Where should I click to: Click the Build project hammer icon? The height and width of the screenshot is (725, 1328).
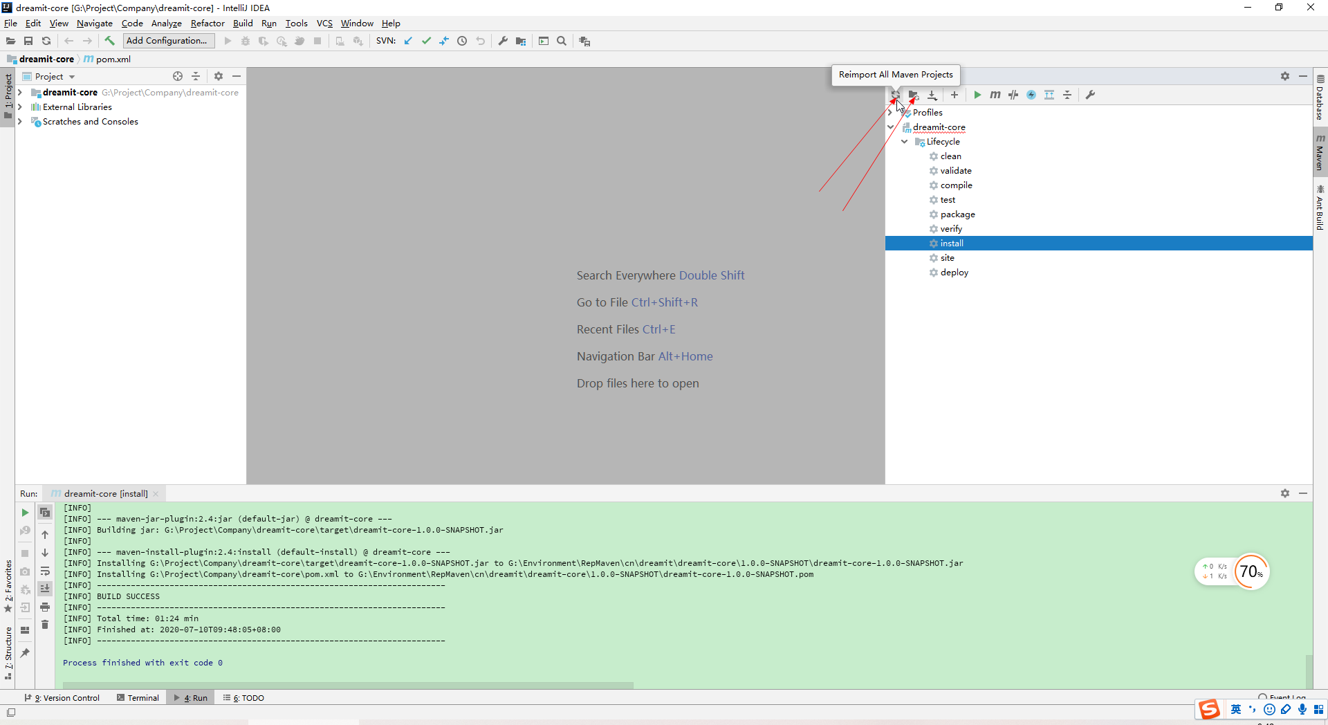point(109,41)
